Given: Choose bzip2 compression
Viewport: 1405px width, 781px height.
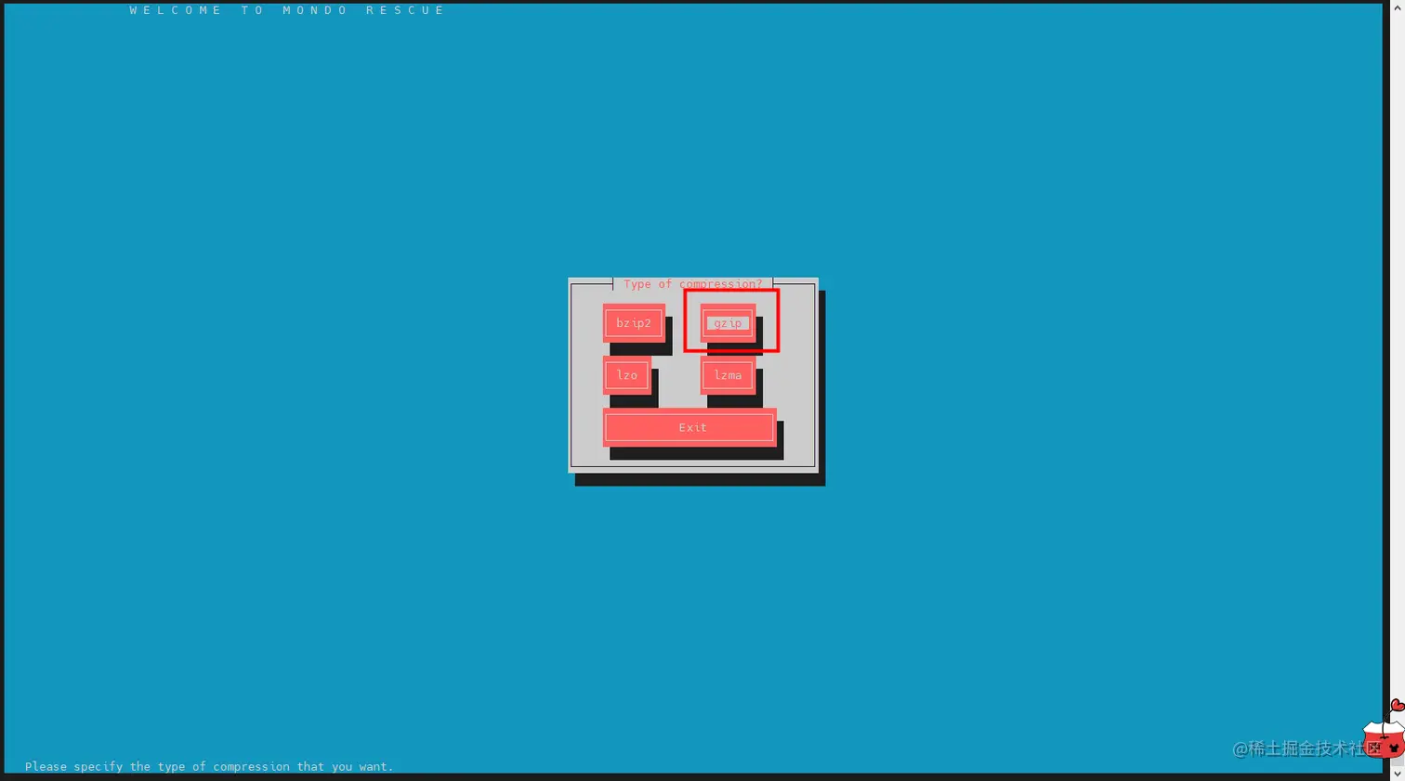Looking at the screenshot, I should point(634,323).
